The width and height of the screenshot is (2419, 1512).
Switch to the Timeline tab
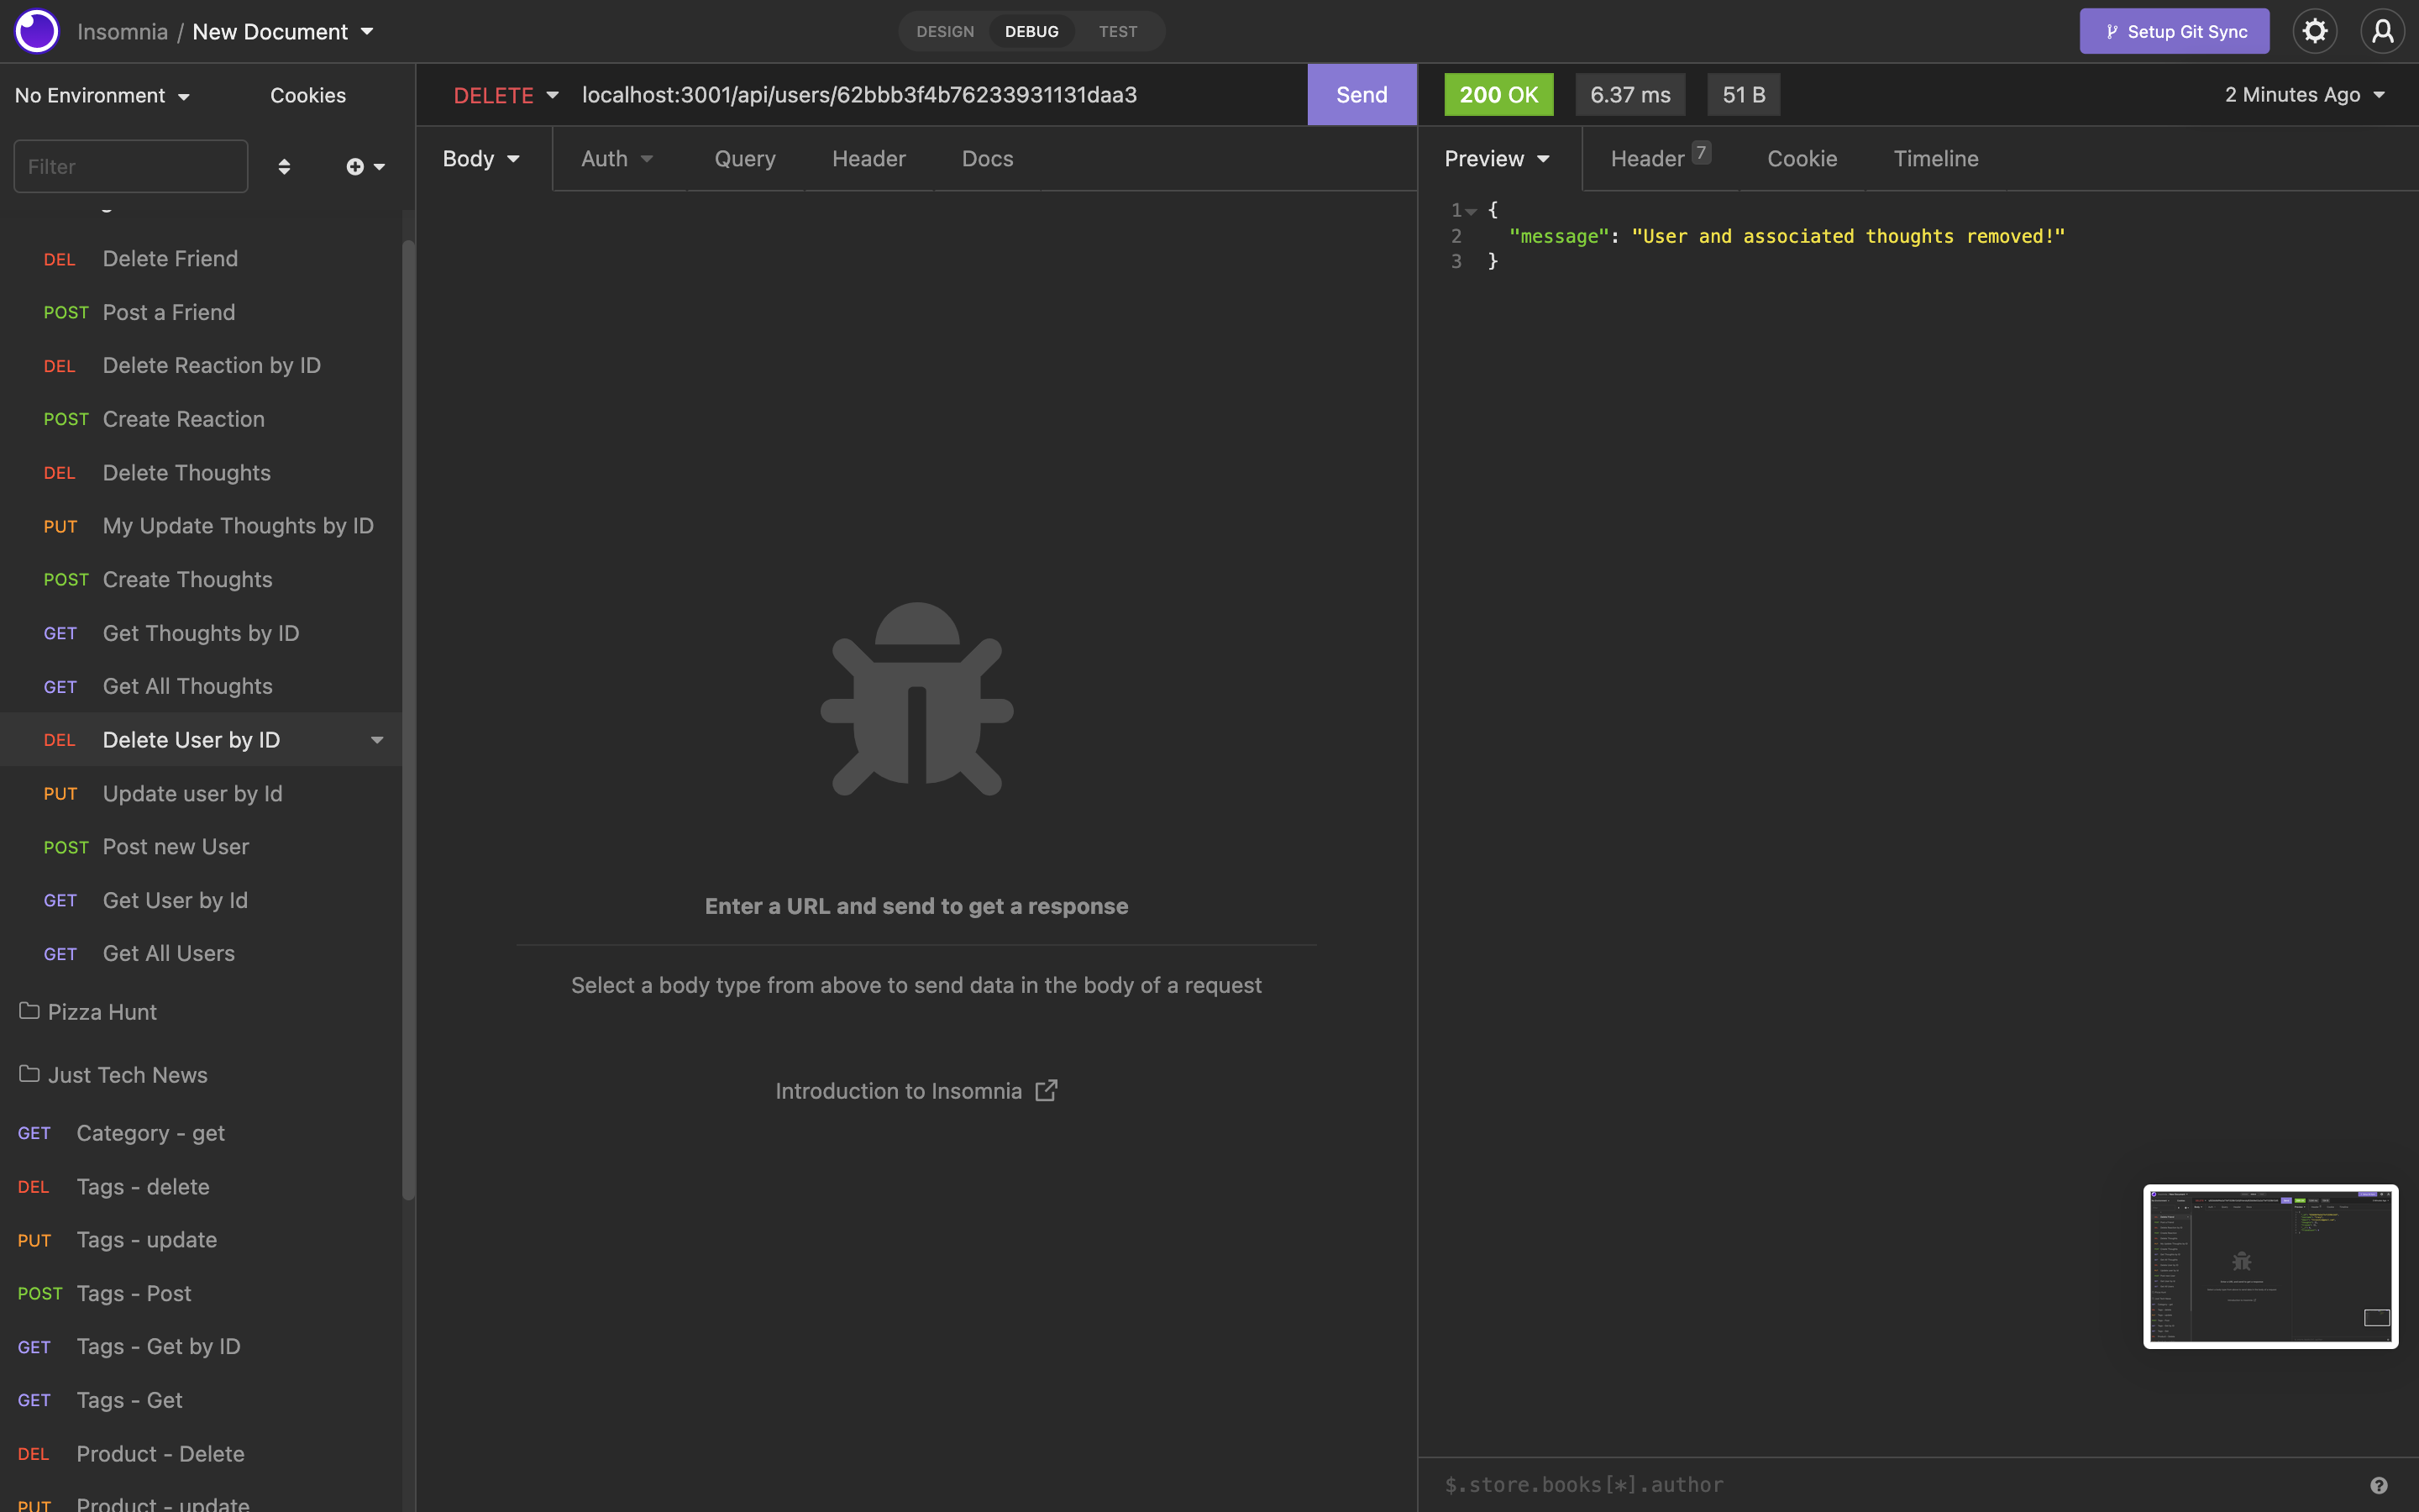tap(1935, 158)
